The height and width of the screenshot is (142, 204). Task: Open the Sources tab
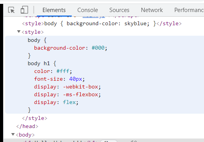coord(119,10)
